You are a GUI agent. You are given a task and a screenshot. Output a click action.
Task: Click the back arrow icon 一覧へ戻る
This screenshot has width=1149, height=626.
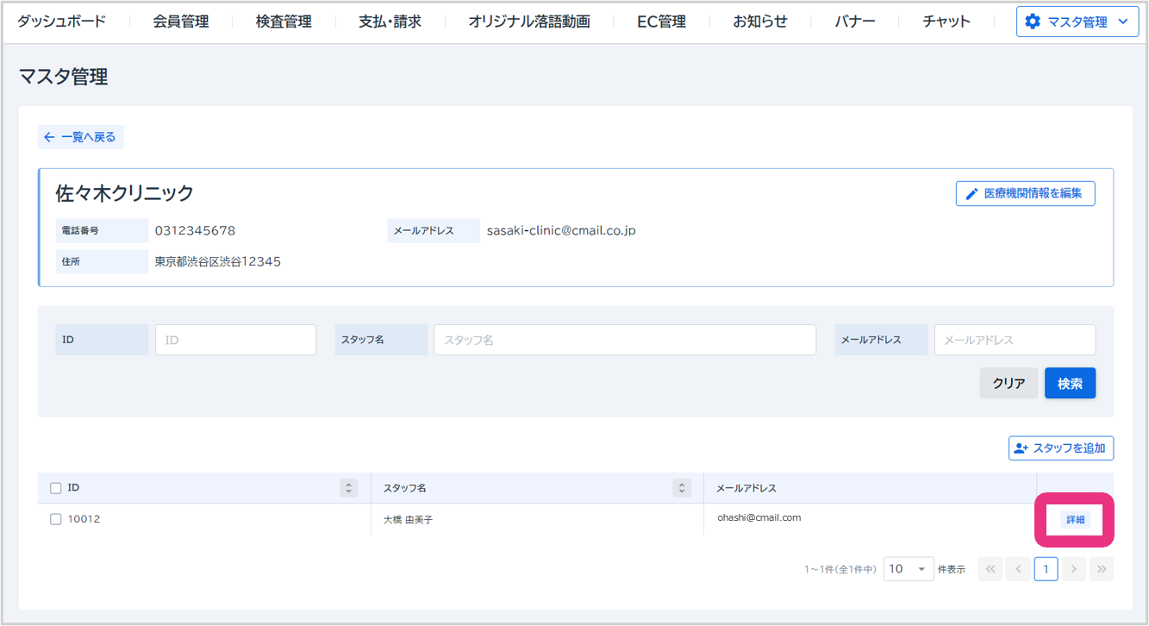tap(49, 137)
